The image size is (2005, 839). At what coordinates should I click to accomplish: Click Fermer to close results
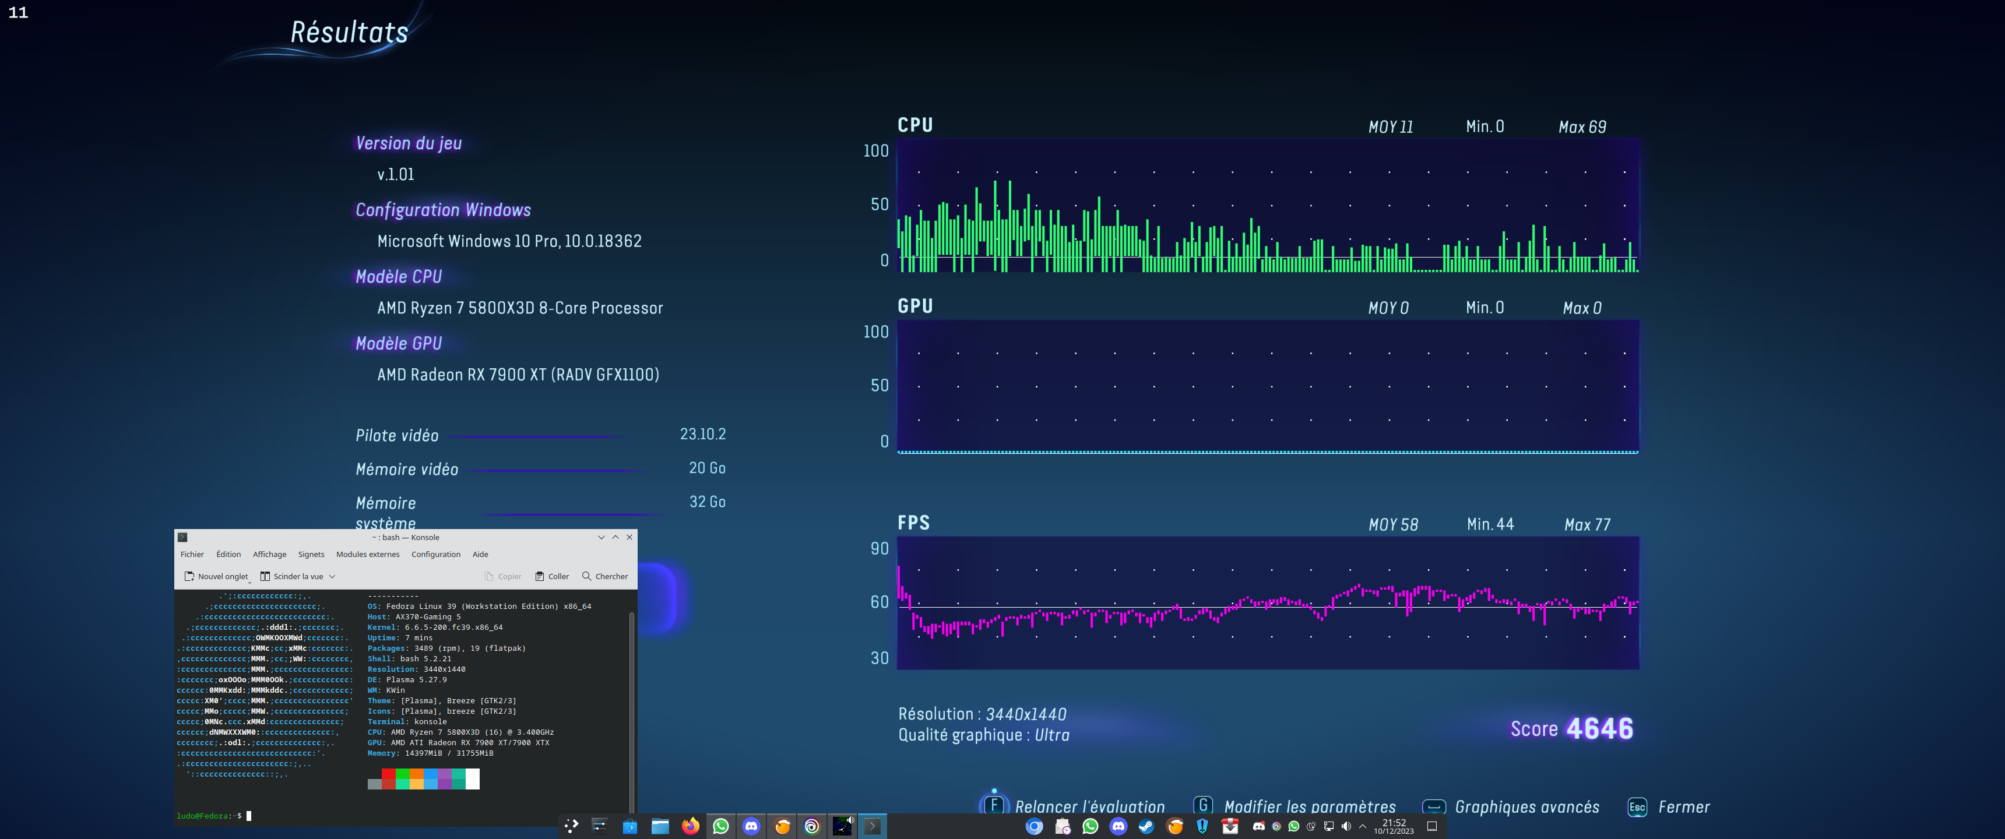tap(1683, 807)
